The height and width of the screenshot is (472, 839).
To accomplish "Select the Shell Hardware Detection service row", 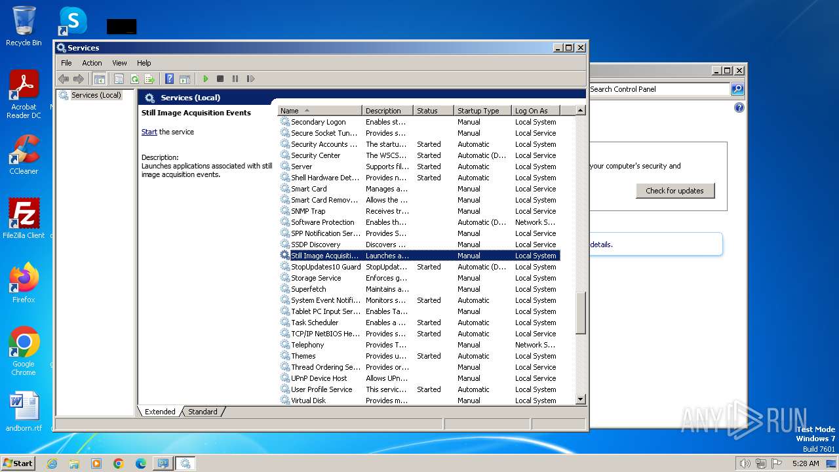I will [x=419, y=178].
